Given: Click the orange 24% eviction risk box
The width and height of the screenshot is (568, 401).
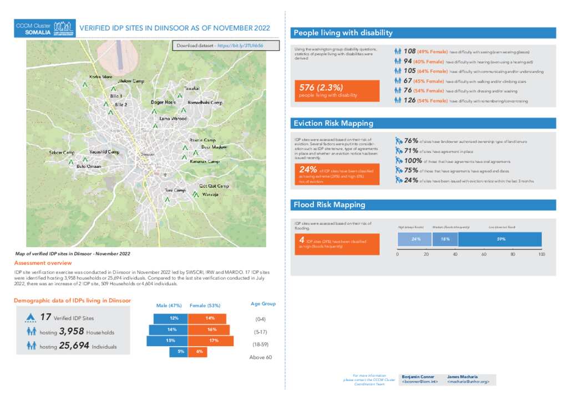Looking at the screenshot, I should click(337, 174).
